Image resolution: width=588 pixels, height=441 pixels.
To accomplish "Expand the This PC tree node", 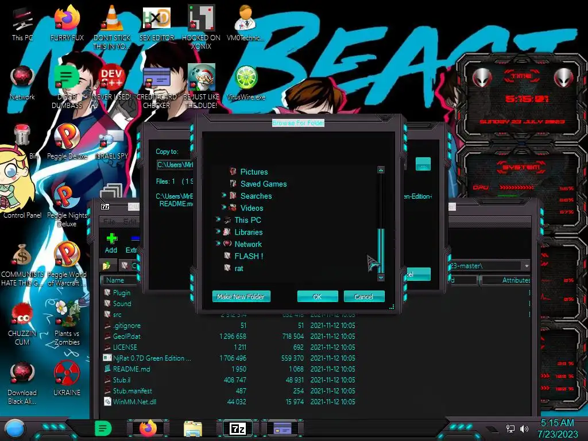I will click(x=218, y=219).
